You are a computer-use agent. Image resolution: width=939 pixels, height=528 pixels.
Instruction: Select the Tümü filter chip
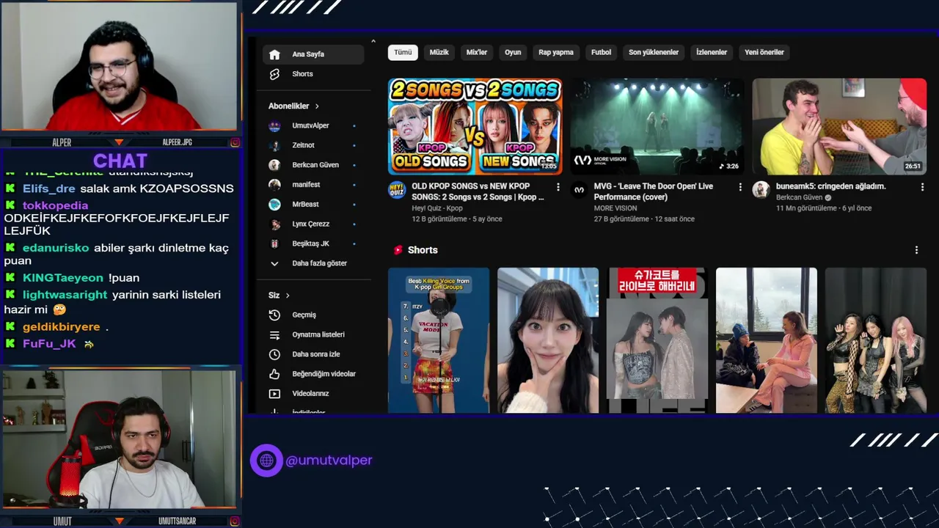coord(403,52)
